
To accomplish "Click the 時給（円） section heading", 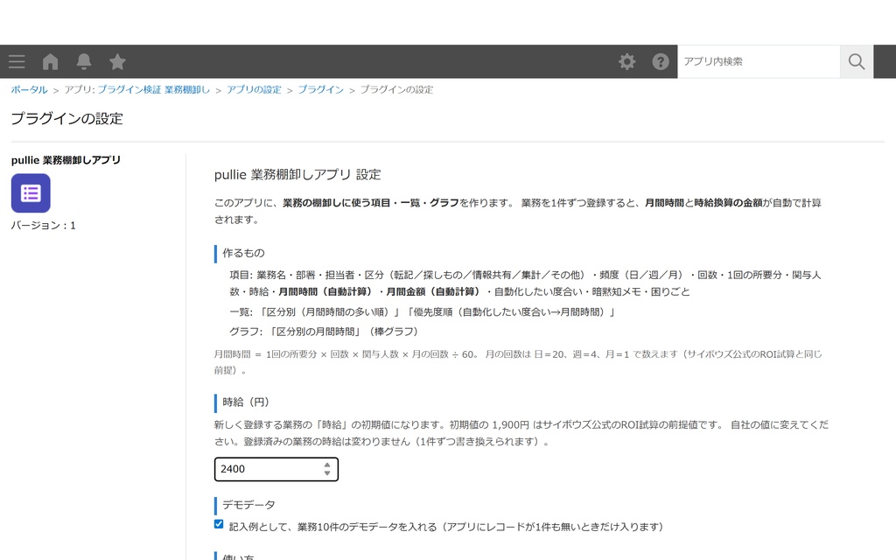I will pos(246,402).
